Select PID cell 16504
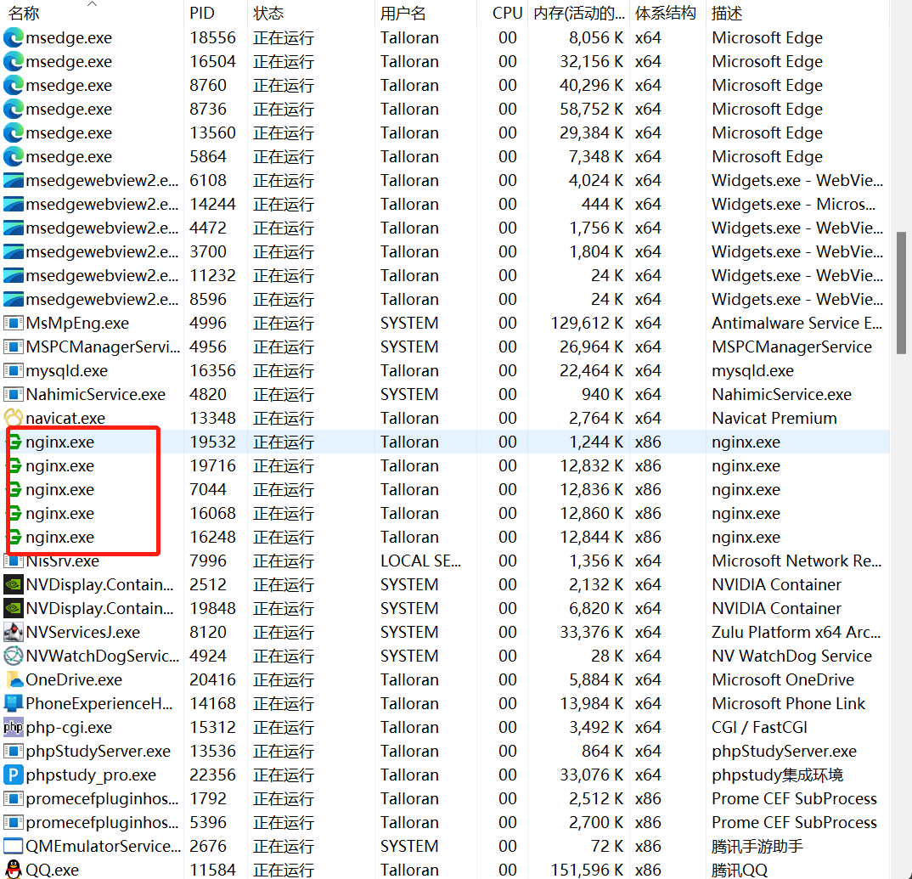912x879 pixels. pos(212,62)
